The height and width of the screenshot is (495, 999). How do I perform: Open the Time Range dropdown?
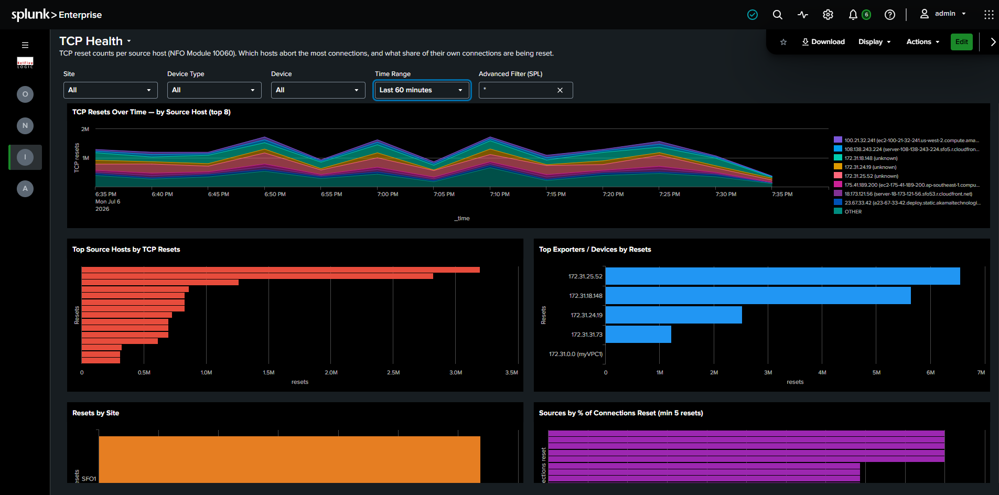click(422, 90)
